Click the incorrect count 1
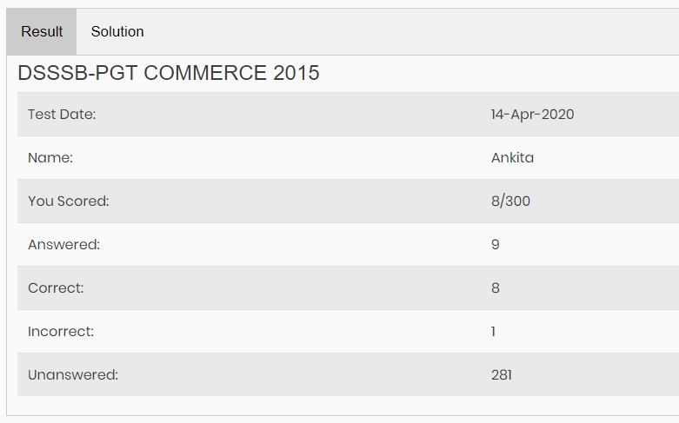Image resolution: width=679 pixels, height=423 pixels. click(493, 332)
